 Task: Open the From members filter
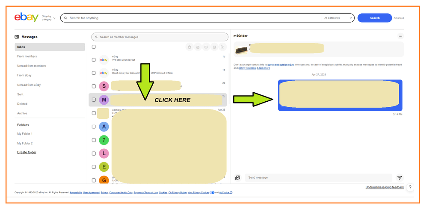[x=27, y=56]
